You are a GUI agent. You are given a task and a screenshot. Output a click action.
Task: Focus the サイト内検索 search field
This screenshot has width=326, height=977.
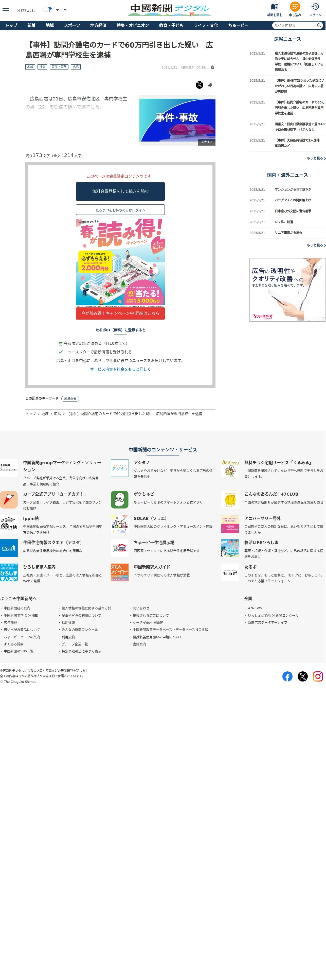294,25
